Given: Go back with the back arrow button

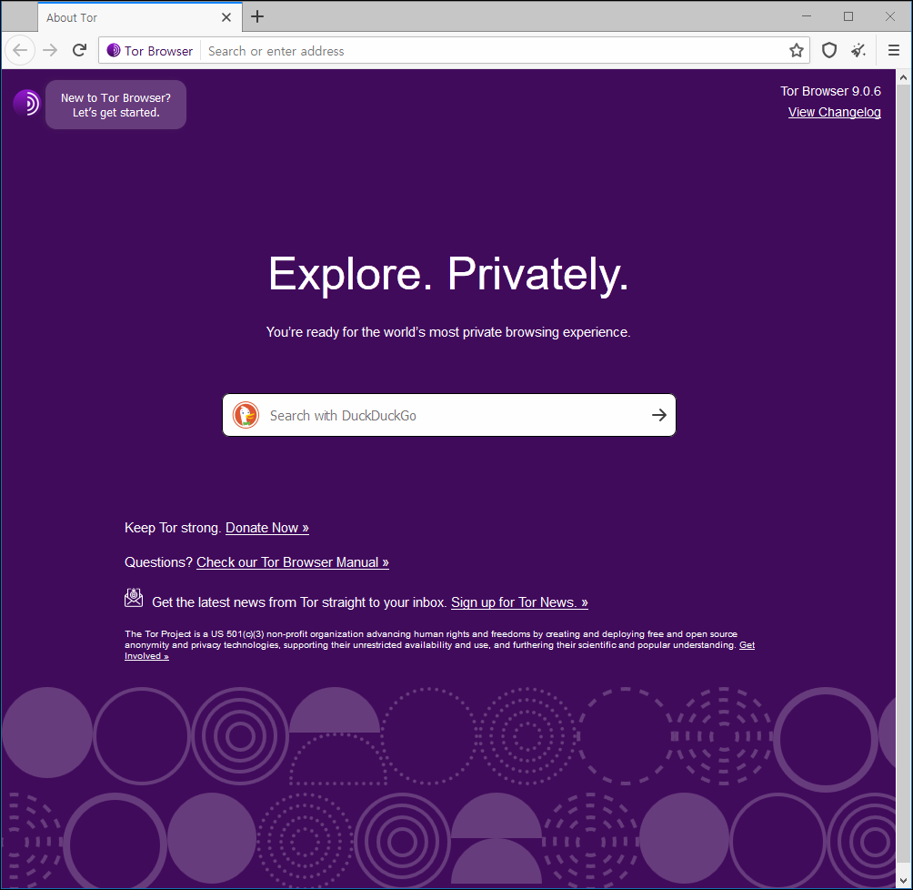Looking at the screenshot, I should click(x=20, y=51).
